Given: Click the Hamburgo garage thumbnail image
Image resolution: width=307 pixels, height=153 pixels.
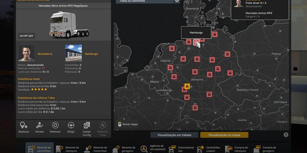Looking at the screenshot, I should [x=73, y=53].
